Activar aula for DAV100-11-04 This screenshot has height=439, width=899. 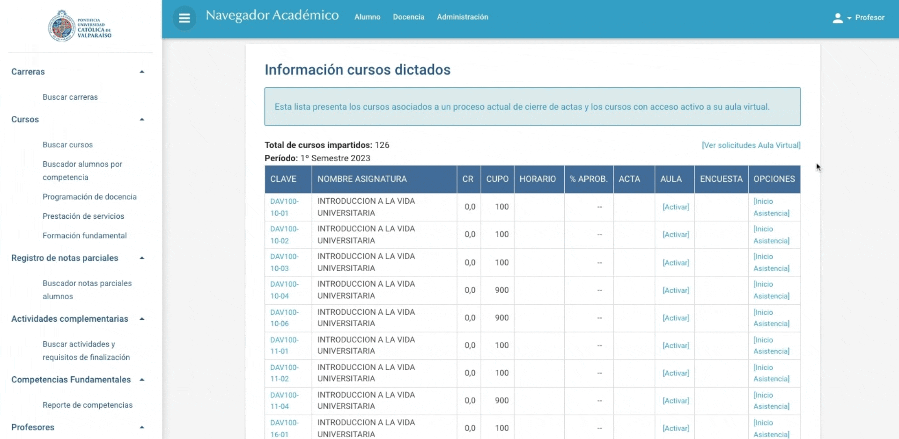676,401
